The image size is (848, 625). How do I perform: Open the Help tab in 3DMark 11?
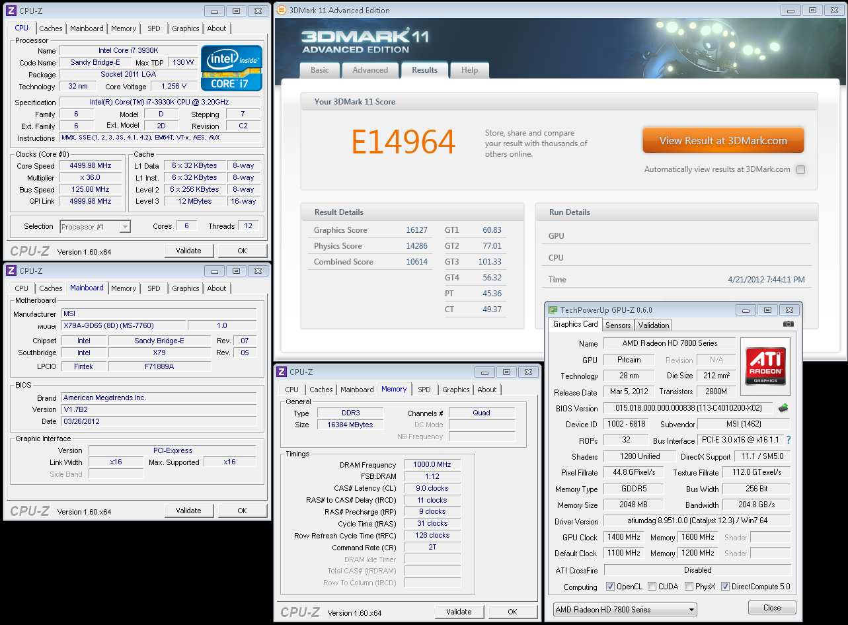point(469,70)
